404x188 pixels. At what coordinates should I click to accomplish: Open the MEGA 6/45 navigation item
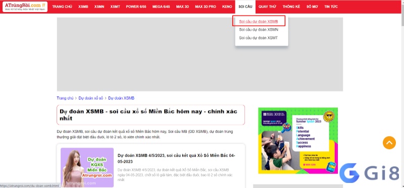[x=161, y=7]
